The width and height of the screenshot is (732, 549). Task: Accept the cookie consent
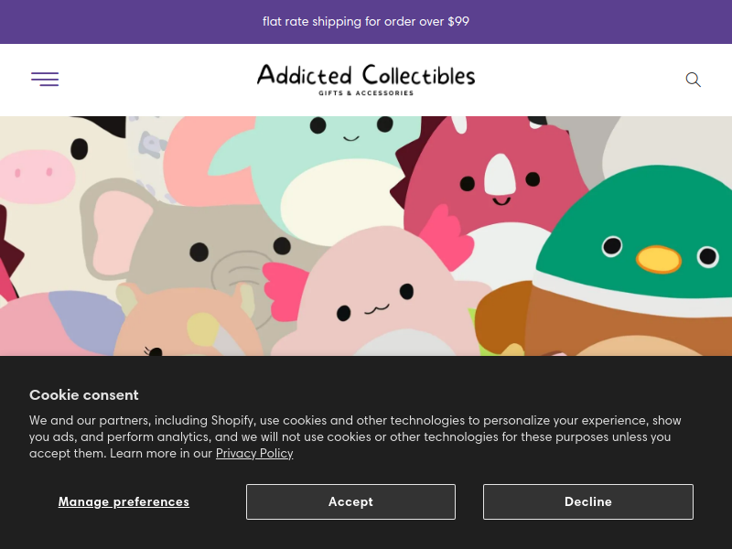pos(350,501)
